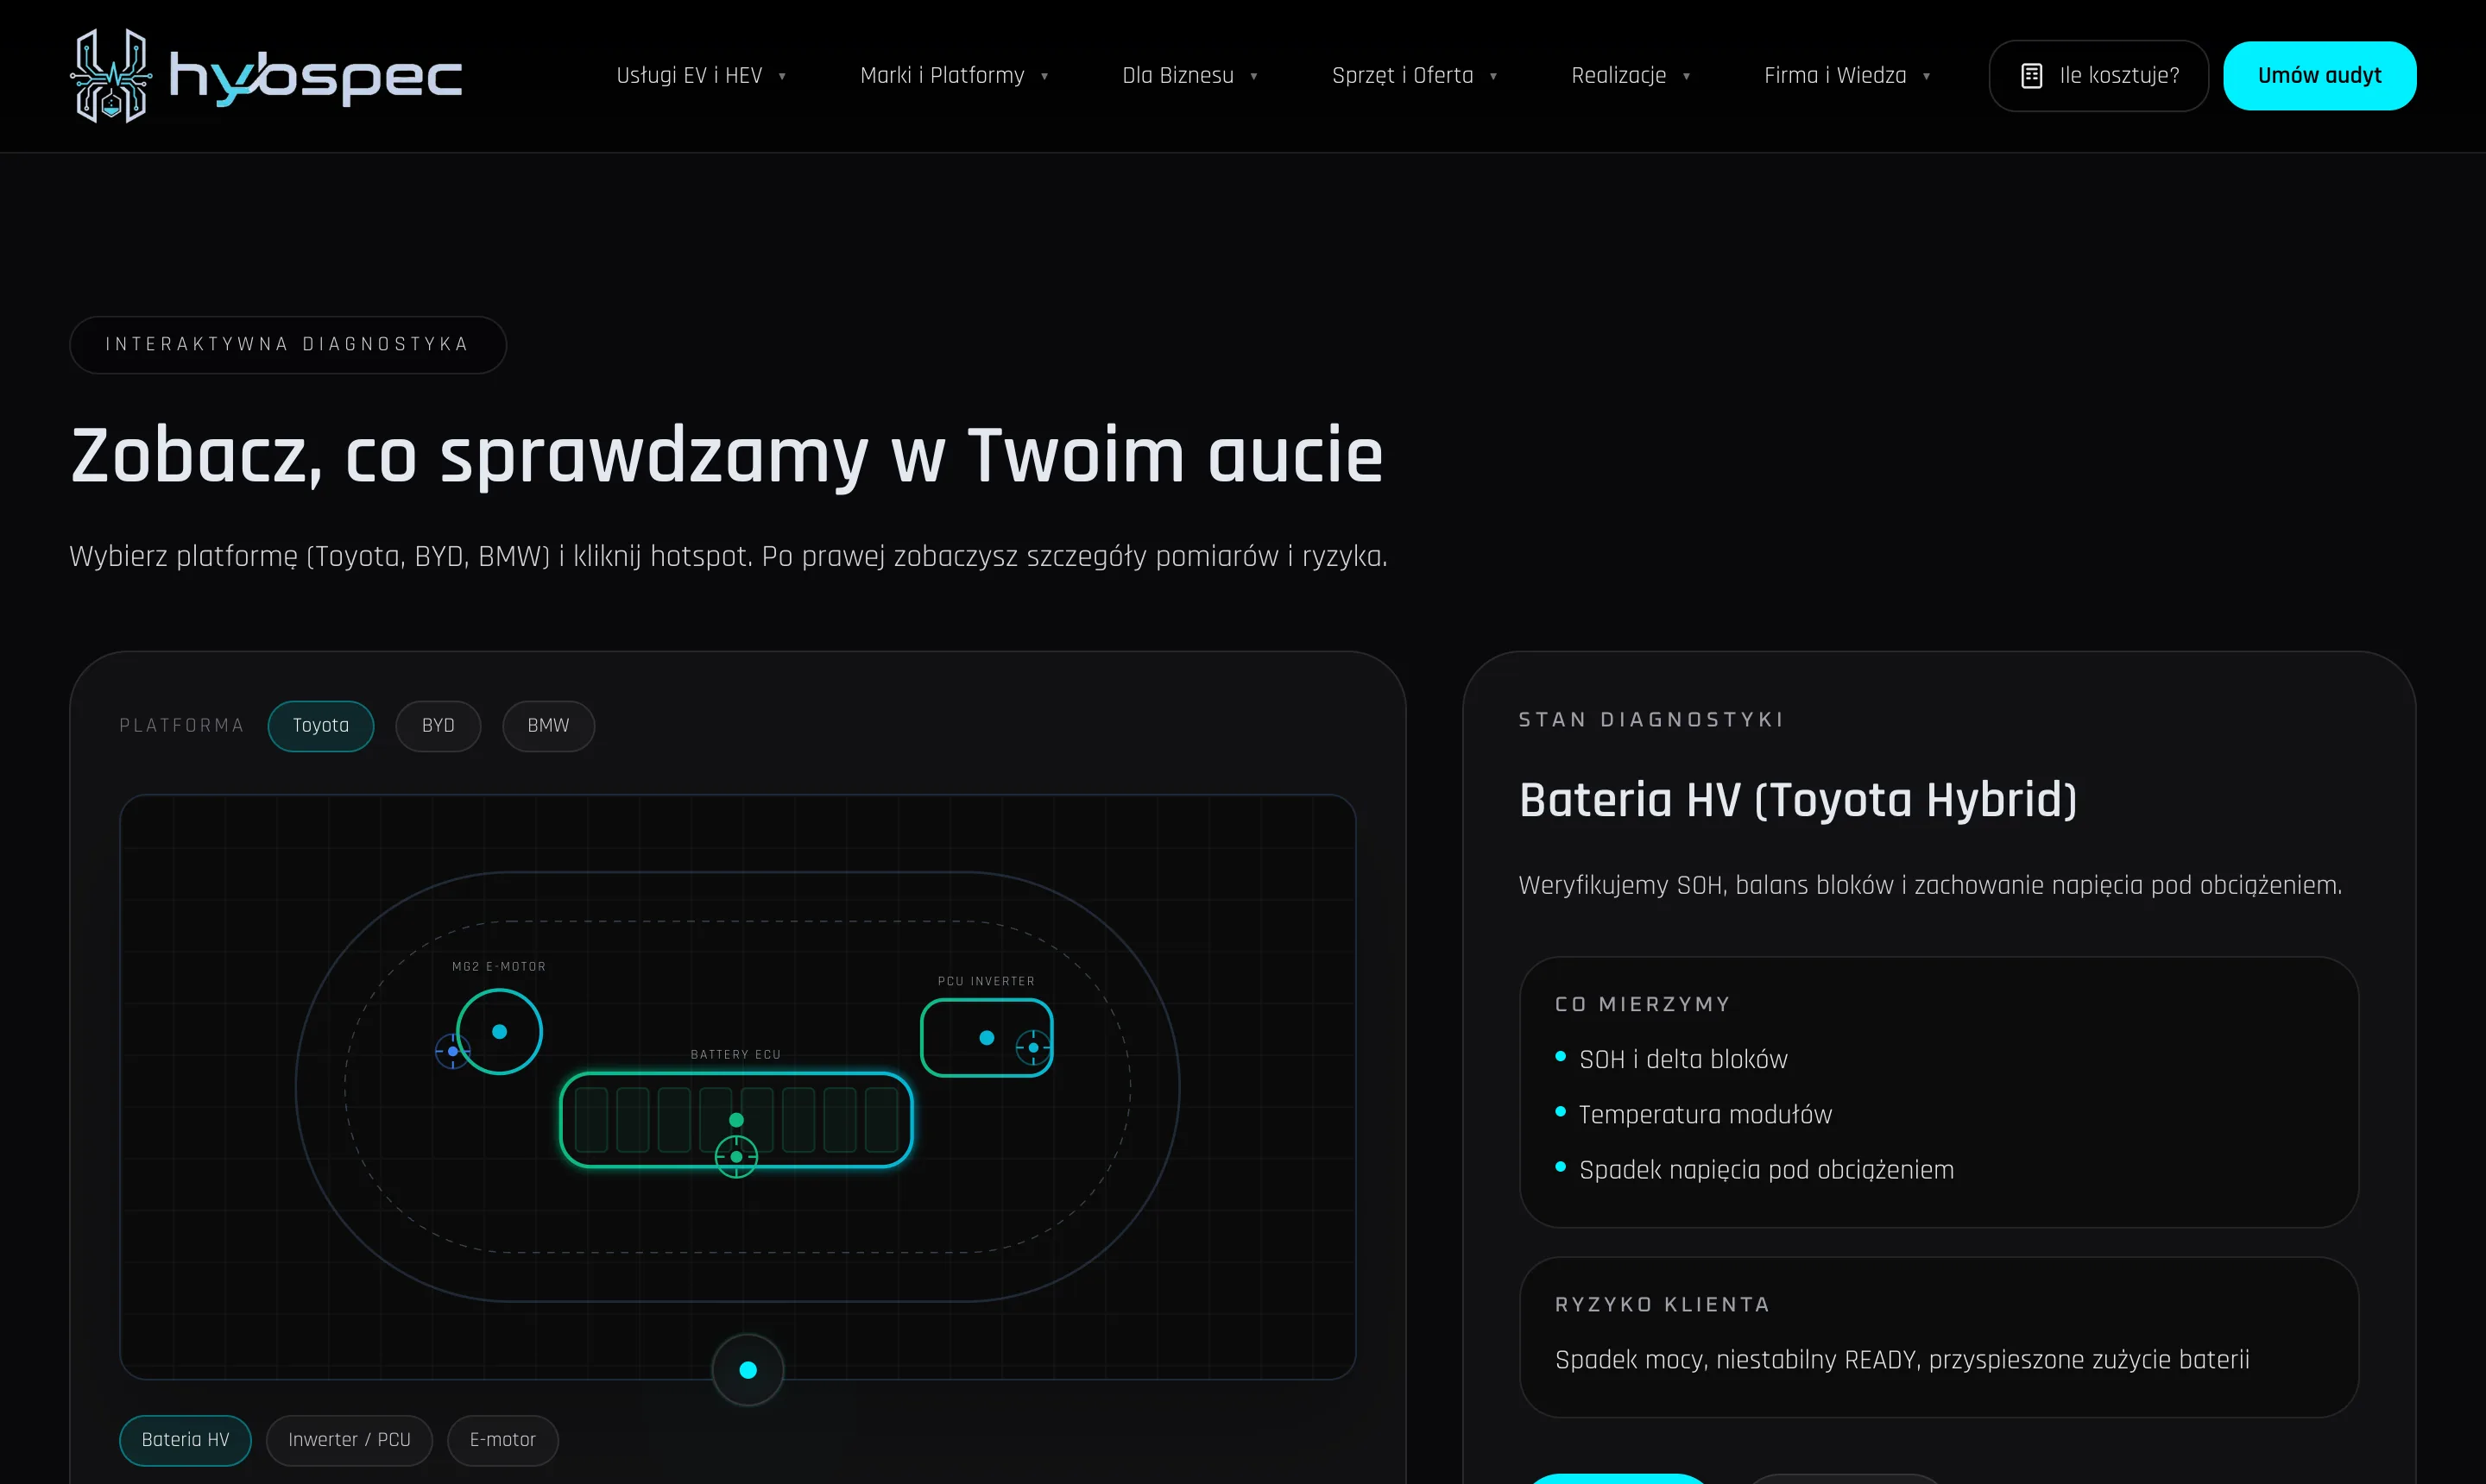Click the heading Zobacz, co sprawdzamy w Twoim aucie

[x=728, y=456]
